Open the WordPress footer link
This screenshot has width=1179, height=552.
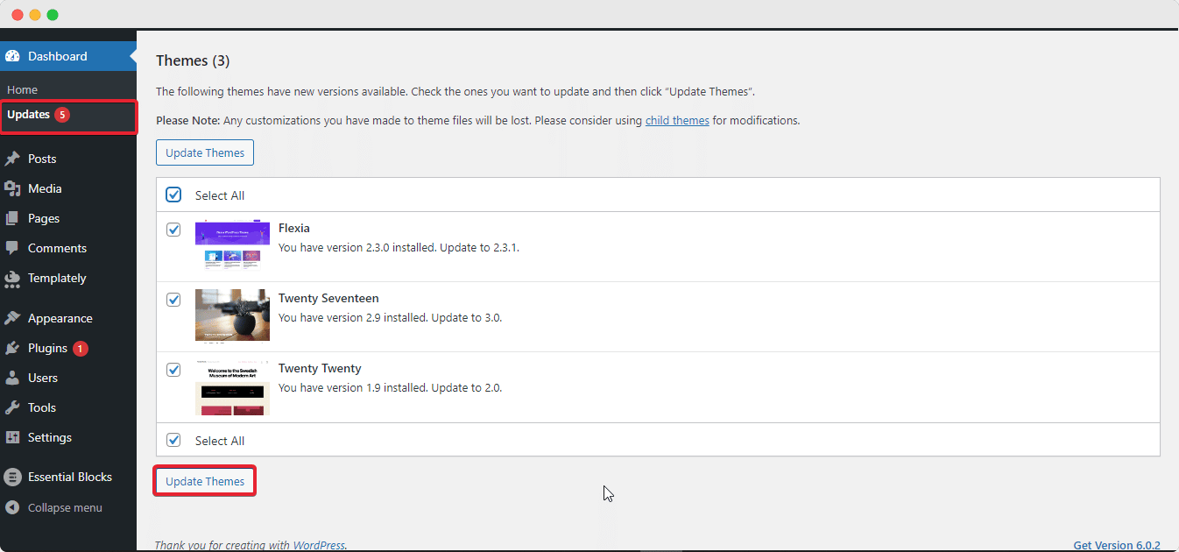[319, 545]
